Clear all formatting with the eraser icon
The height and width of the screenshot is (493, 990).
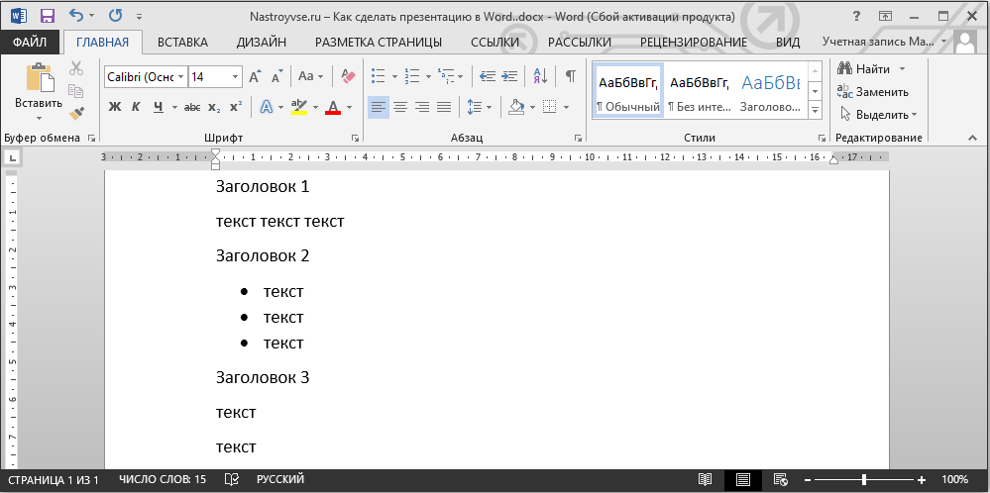[348, 77]
